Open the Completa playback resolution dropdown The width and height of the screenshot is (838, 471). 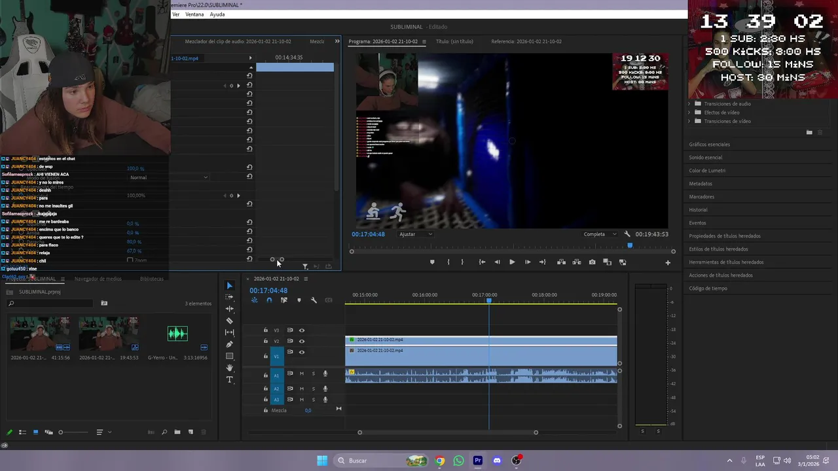click(x=600, y=234)
